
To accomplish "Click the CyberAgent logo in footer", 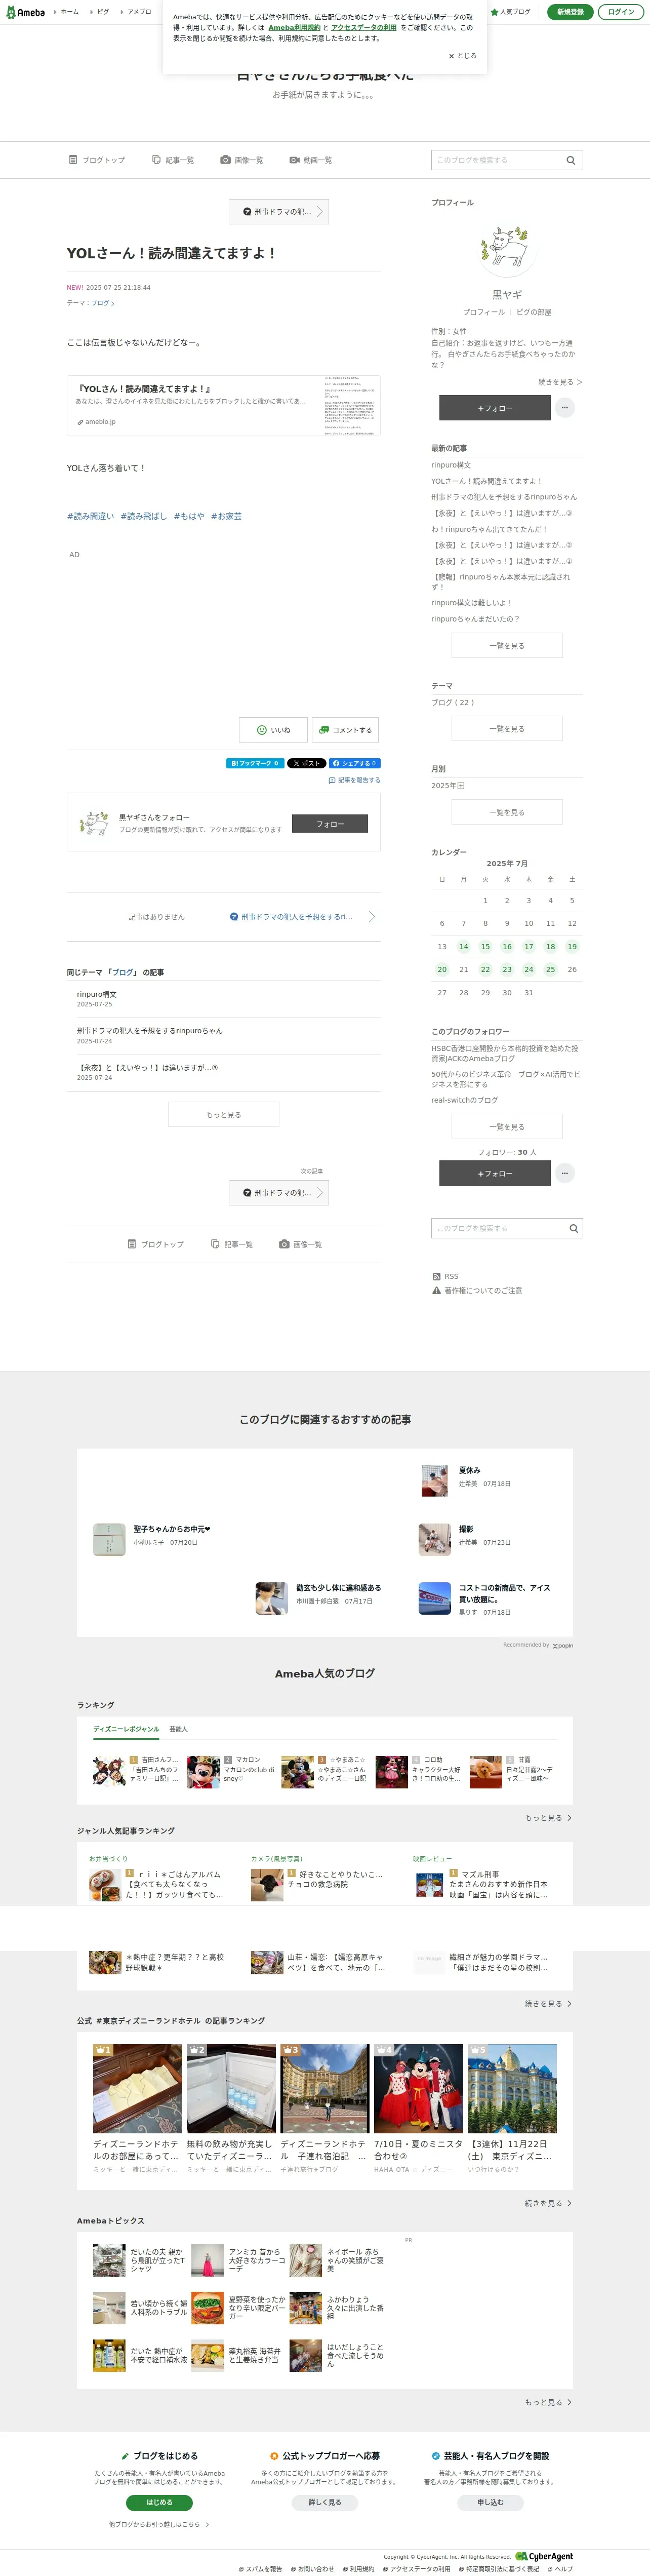I will (544, 2556).
